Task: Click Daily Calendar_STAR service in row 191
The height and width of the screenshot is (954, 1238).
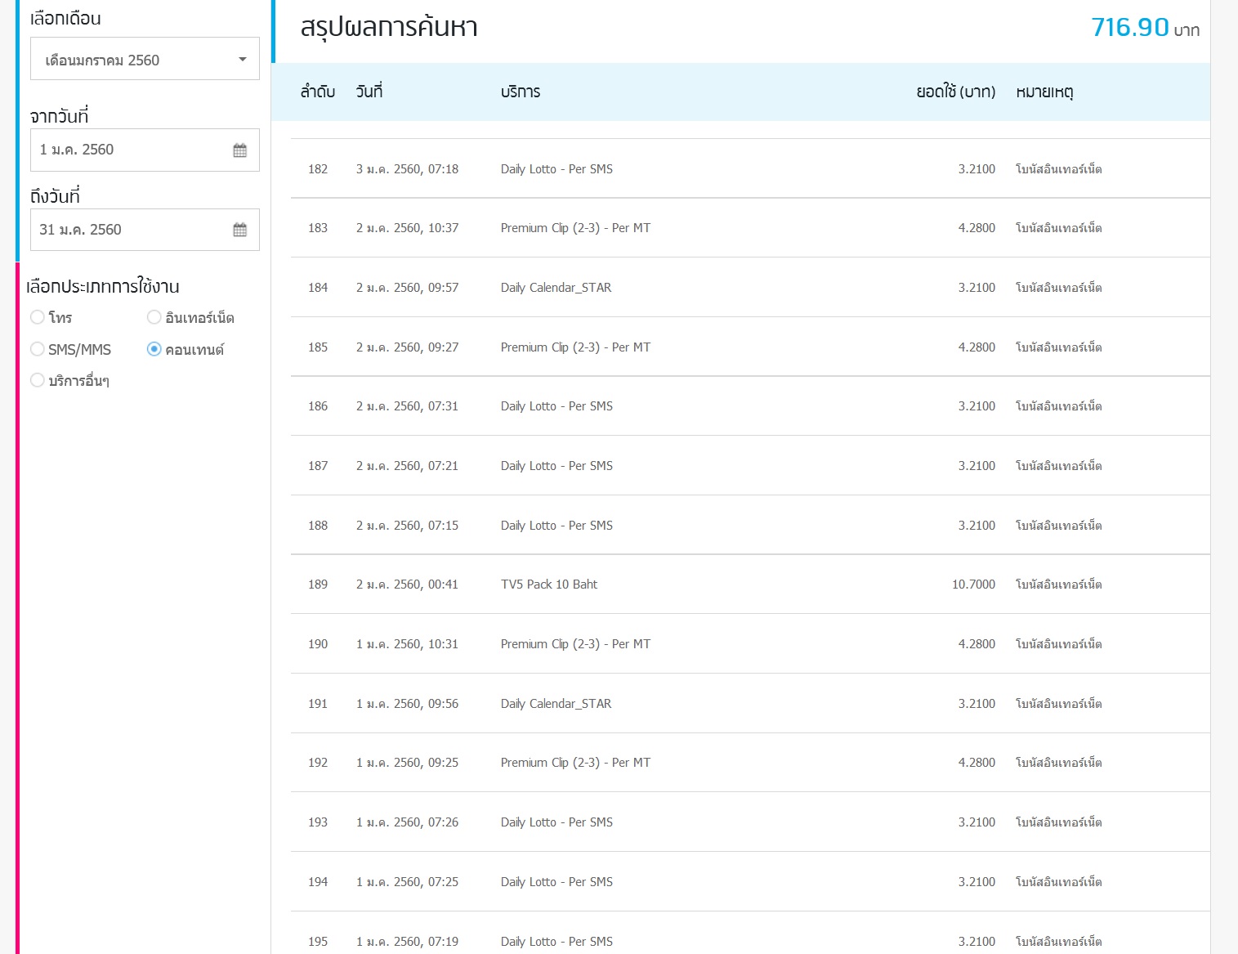Action: tap(556, 704)
